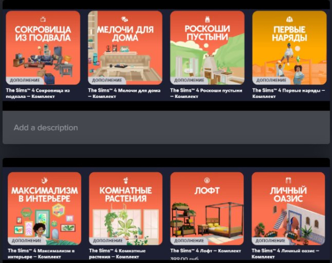The width and height of the screenshot is (332, 263).
Task: Click the icon above Роскоши пустыни title
Action: tap(207, 19)
